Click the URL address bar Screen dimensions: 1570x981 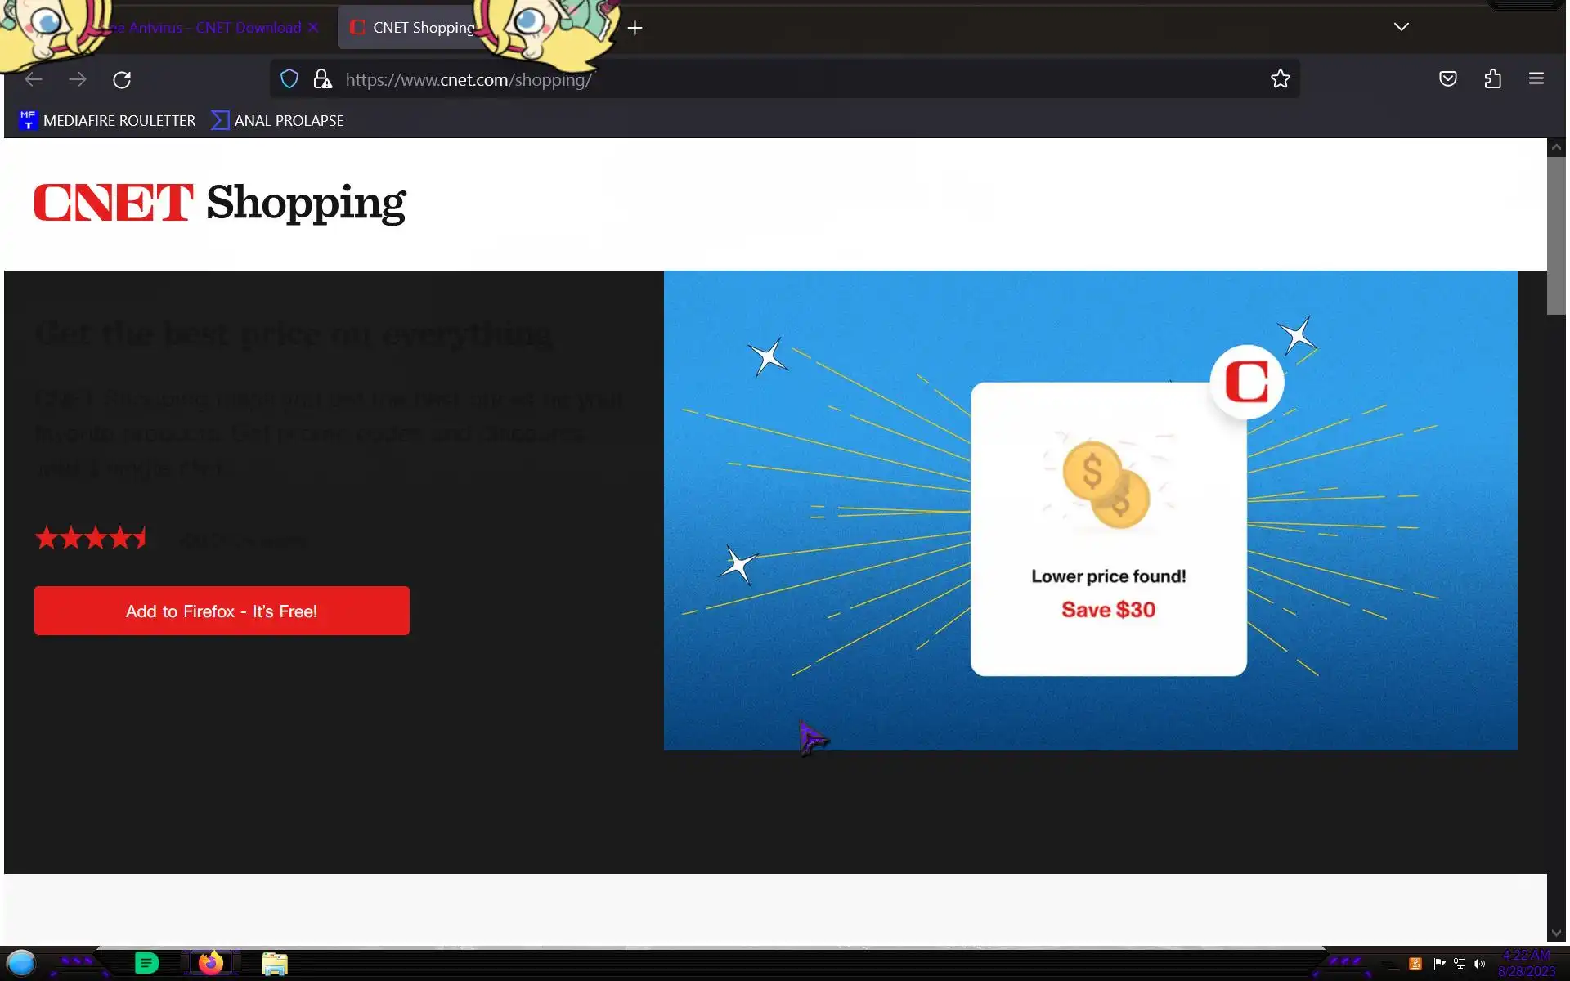(x=785, y=79)
